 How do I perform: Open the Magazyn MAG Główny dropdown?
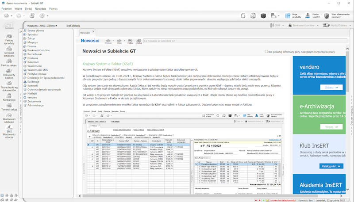tap(42, 26)
